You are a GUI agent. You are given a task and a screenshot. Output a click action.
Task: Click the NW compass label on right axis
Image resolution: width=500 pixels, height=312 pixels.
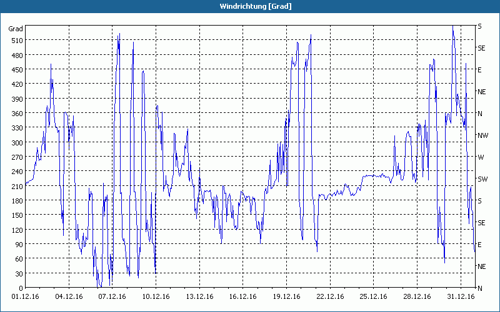(482, 135)
